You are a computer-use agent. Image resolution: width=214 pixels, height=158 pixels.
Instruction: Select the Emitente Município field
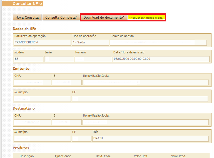coord(42,99)
